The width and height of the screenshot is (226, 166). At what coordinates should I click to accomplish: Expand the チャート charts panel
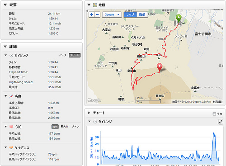(89, 113)
